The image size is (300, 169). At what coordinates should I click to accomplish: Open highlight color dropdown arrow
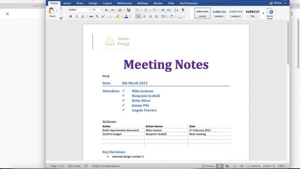coord(122,16)
